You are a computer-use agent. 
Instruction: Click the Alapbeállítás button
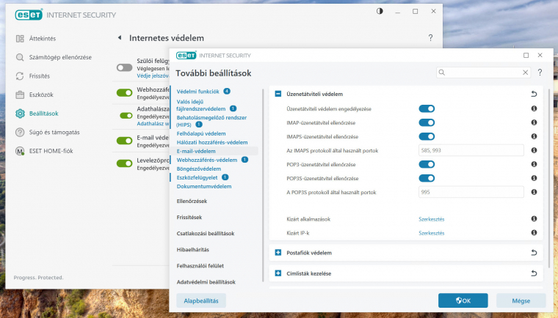point(201,300)
